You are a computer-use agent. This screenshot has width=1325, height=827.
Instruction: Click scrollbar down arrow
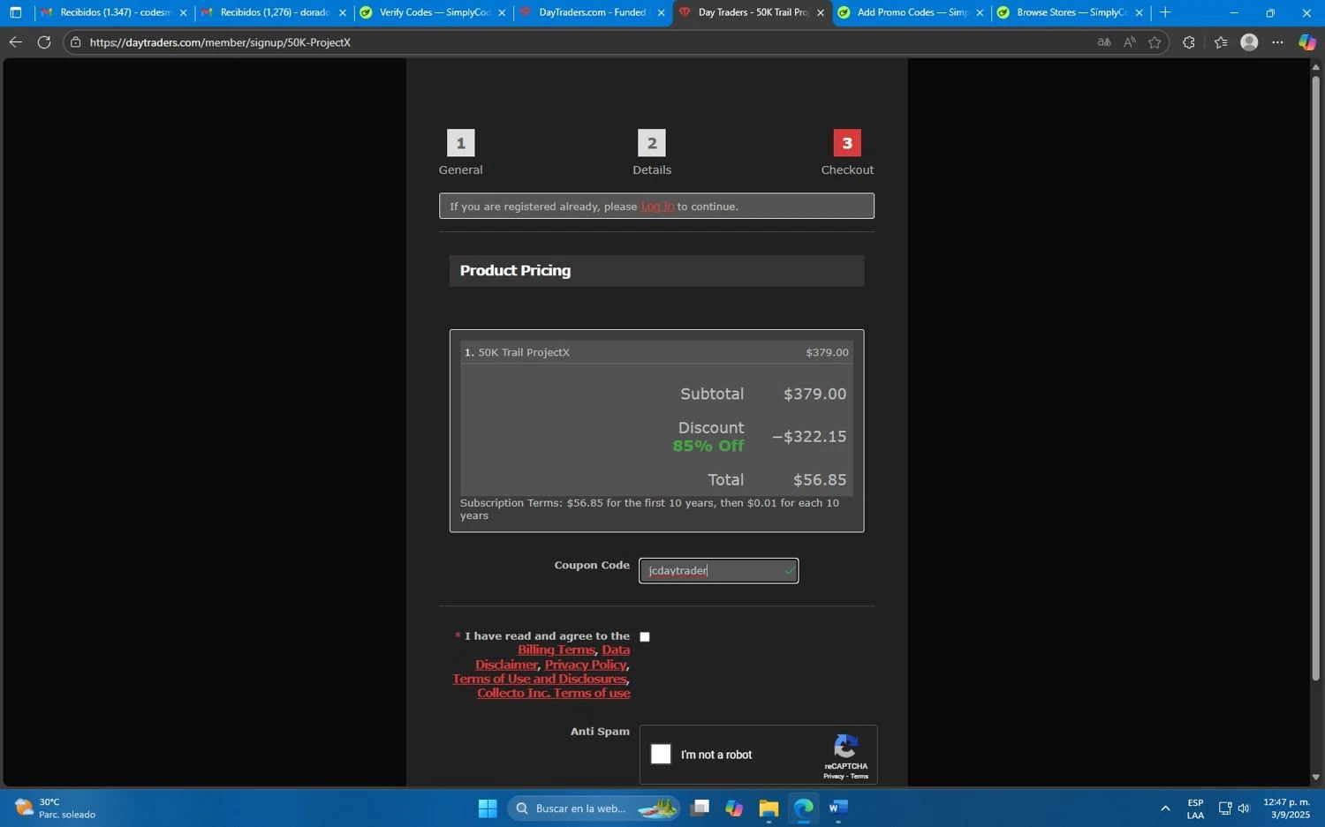[x=1315, y=778]
